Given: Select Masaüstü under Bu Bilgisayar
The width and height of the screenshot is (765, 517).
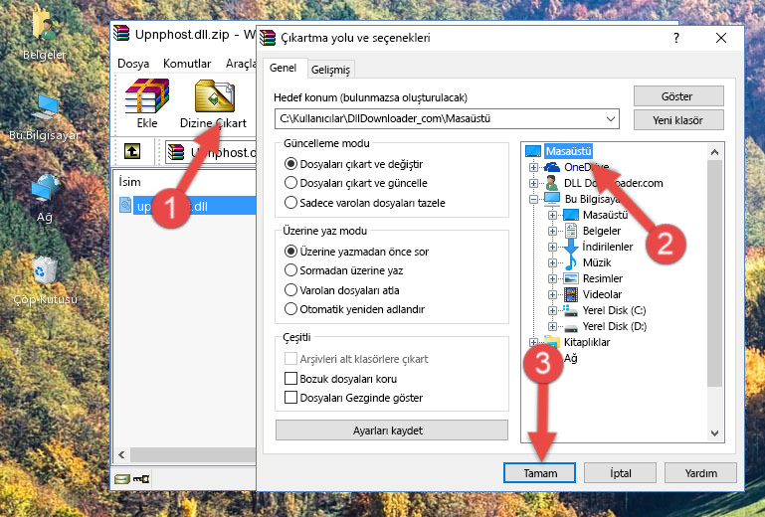Looking at the screenshot, I should pyautogui.click(x=605, y=215).
